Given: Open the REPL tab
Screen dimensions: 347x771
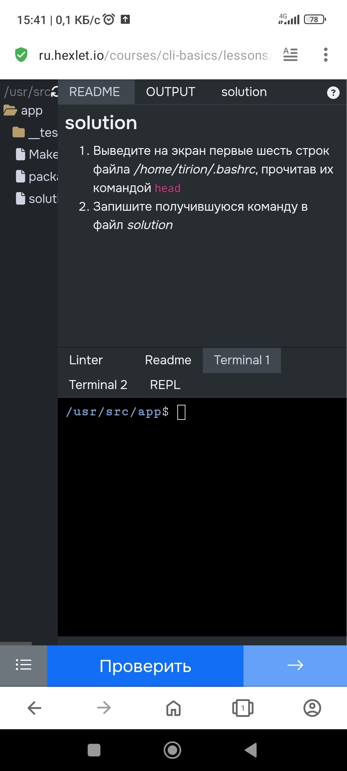Looking at the screenshot, I should coord(165,385).
